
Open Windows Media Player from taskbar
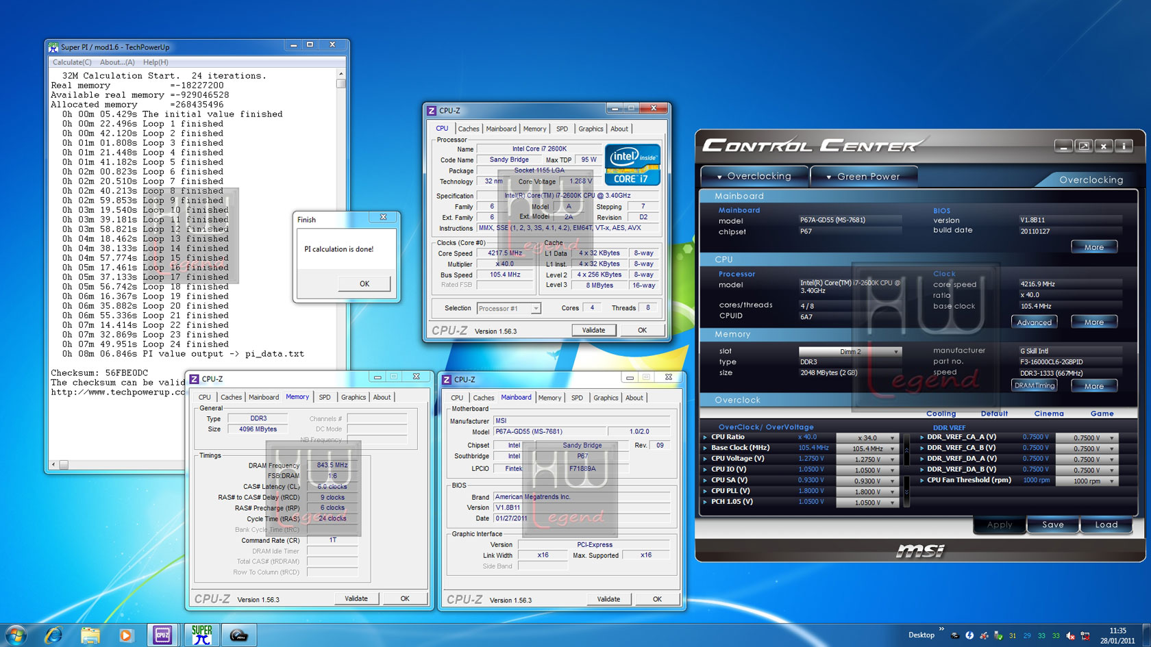[126, 635]
